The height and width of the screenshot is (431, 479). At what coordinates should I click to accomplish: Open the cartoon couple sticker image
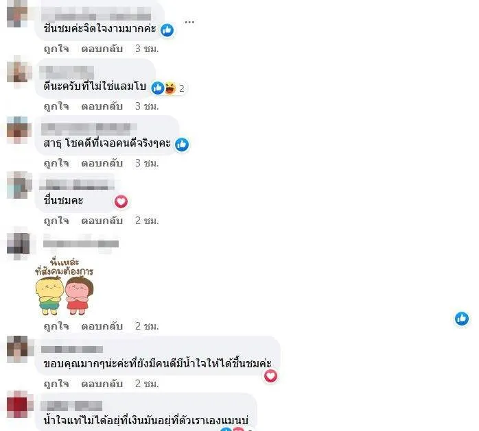click(65, 286)
